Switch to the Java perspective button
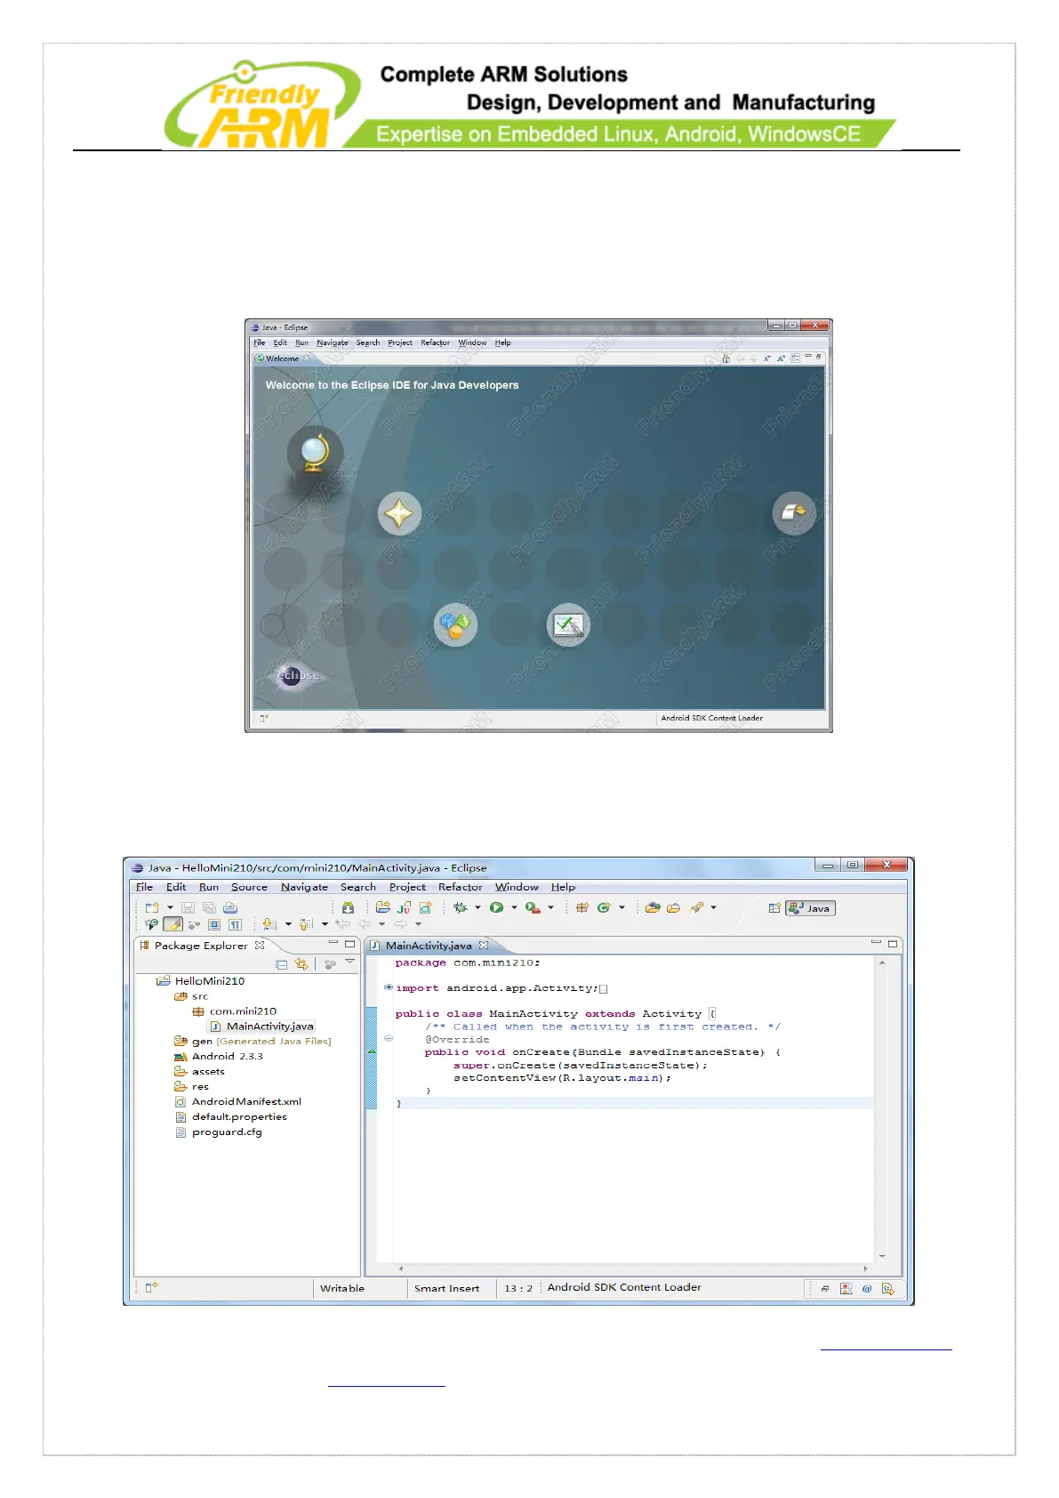The height and width of the screenshot is (1498, 1059). 810,908
